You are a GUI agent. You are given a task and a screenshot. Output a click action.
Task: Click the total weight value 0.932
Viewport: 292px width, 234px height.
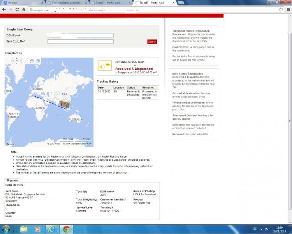pyautogui.click(x=79, y=203)
